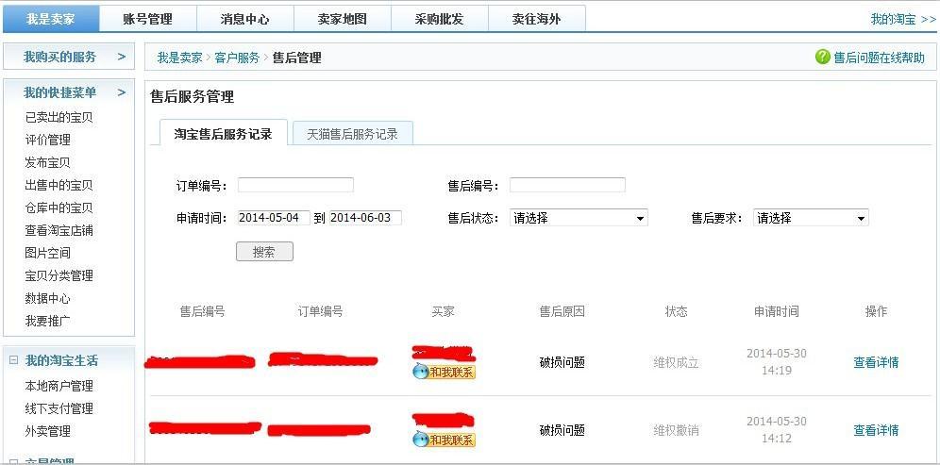940x465 pixels.
Task: Open the 采购批发 top tab
Action: 440,19
